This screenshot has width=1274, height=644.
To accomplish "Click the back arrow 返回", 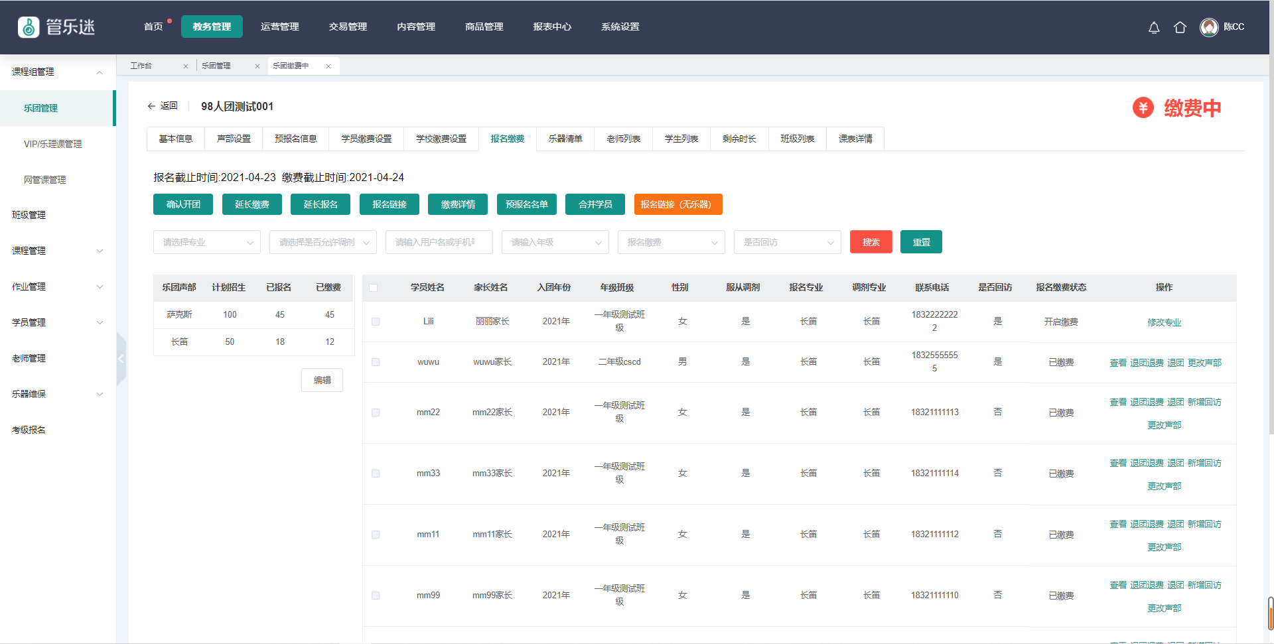I will click(162, 106).
